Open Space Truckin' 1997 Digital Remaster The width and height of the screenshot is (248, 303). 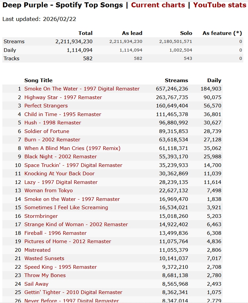[73, 165]
